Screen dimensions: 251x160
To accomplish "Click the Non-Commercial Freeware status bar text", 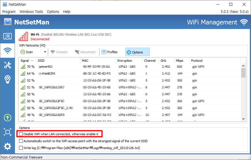I will click(22, 157).
